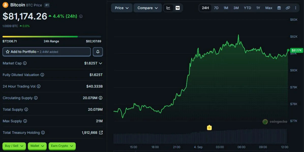Expand Market Cap $1.625T chevron

tap(100, 63)
